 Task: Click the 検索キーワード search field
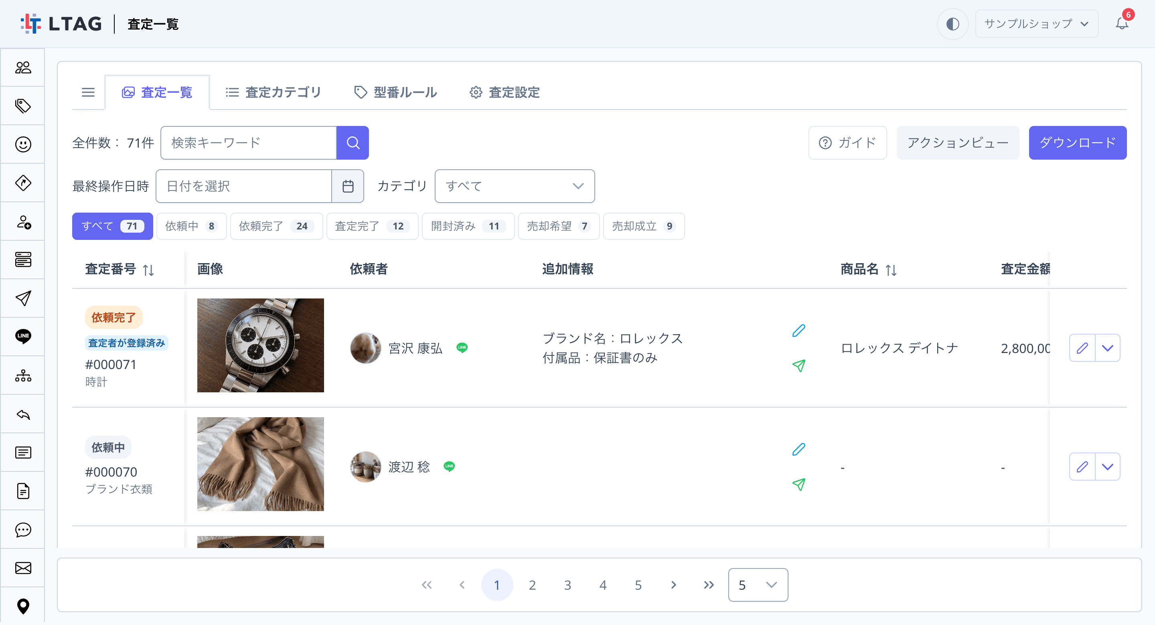pyautogui.click(x=248, y=142)
